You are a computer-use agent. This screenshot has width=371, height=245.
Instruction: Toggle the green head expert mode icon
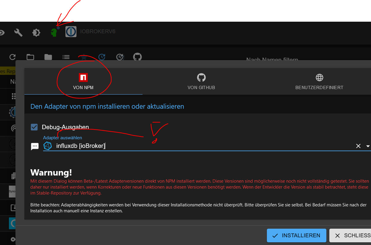54,32
